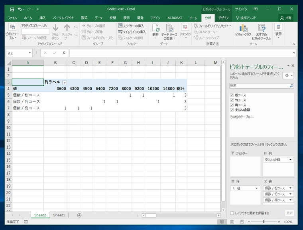303x230 pixels.
Task: Click the search magnifier in field list
Action: click(x=291, y=85)
